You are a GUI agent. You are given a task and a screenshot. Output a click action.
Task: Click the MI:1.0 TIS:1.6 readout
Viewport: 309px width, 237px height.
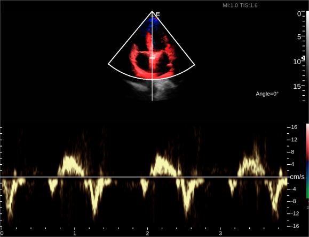(240, 5)
